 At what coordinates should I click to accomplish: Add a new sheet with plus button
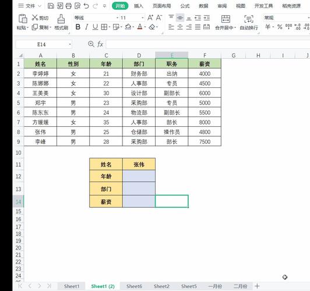tap(257, 286)
